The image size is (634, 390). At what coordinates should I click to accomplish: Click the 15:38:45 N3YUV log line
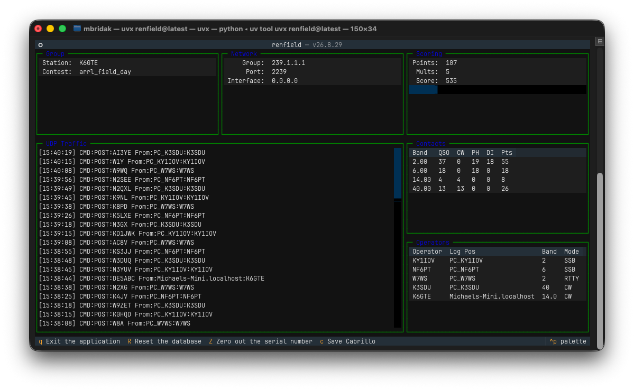point(126,269)
